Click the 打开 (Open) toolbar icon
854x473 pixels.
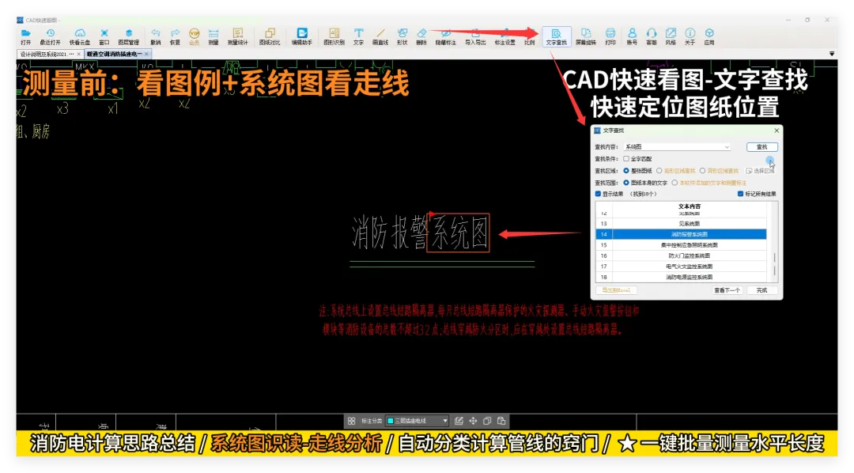(25, 36)
